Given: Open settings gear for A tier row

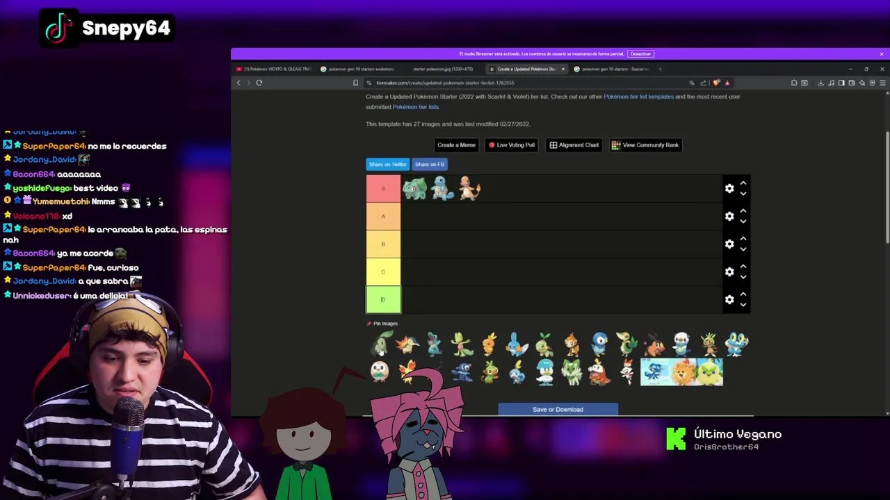Looking at the screenshot, I should [x=729, y=216].
